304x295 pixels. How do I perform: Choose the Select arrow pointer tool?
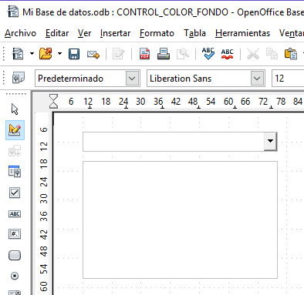pos(15,109)
